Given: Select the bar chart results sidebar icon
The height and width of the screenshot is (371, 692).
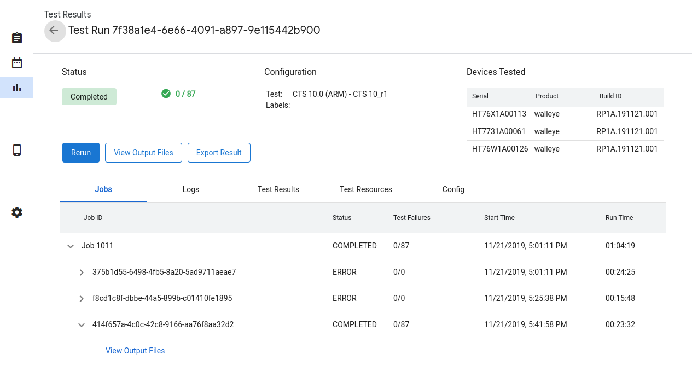Looking at the screenshot, I should 17,88.
